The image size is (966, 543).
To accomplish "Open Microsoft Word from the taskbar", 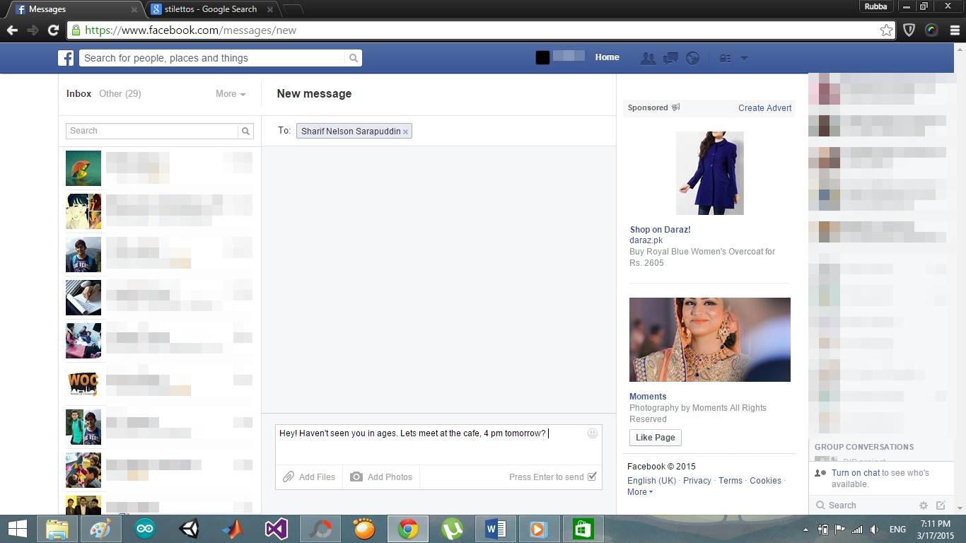I will (x=496, y=529).
